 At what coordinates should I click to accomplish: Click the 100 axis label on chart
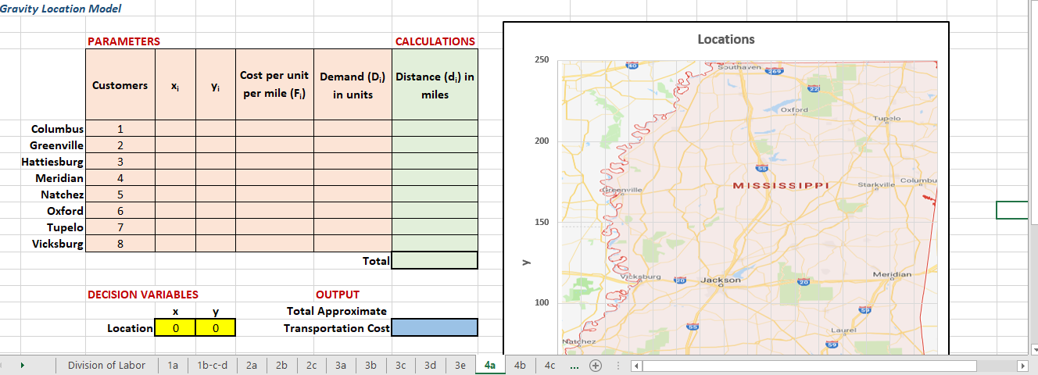pos(542,302)
